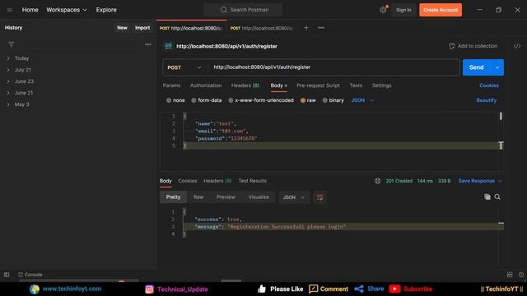Add a new request tab with plus
Image resolution: width=527 pixels, height=296 pixels.
tap(306, 28)
